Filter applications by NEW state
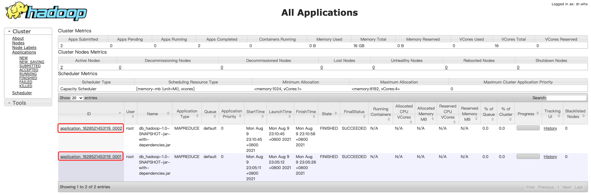This screenshot has height=195, width=591. (x=23, y=58)
